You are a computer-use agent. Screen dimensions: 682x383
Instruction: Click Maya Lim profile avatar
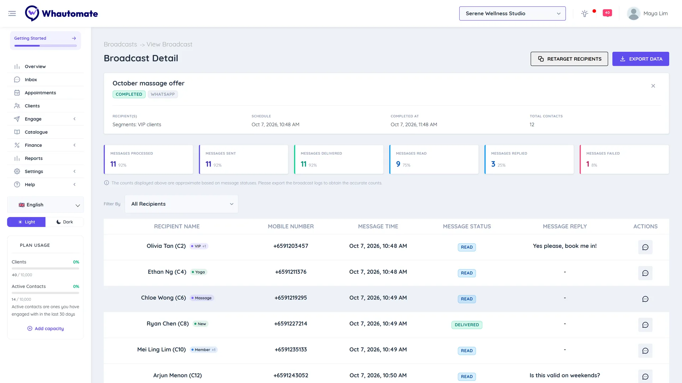(x=633, y=13)
